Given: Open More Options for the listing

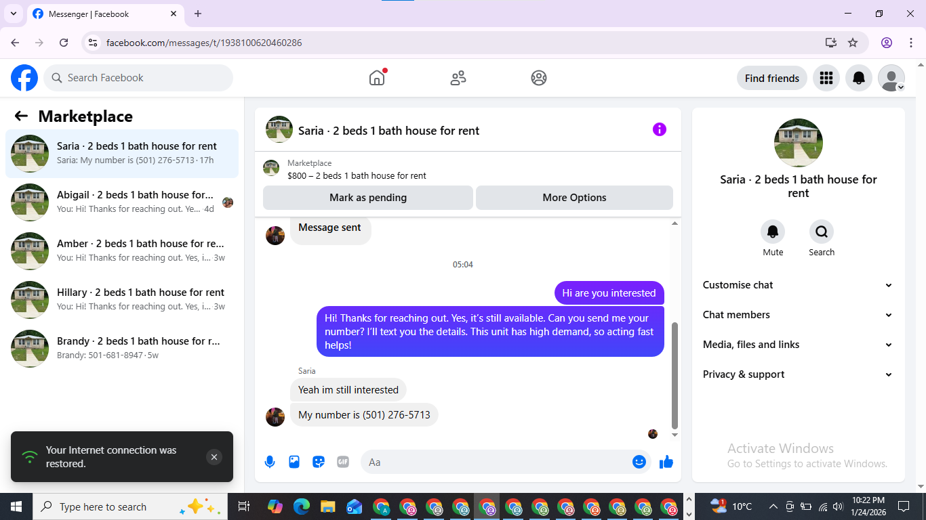Looking at the screenshot, I should tap(574, 198).
